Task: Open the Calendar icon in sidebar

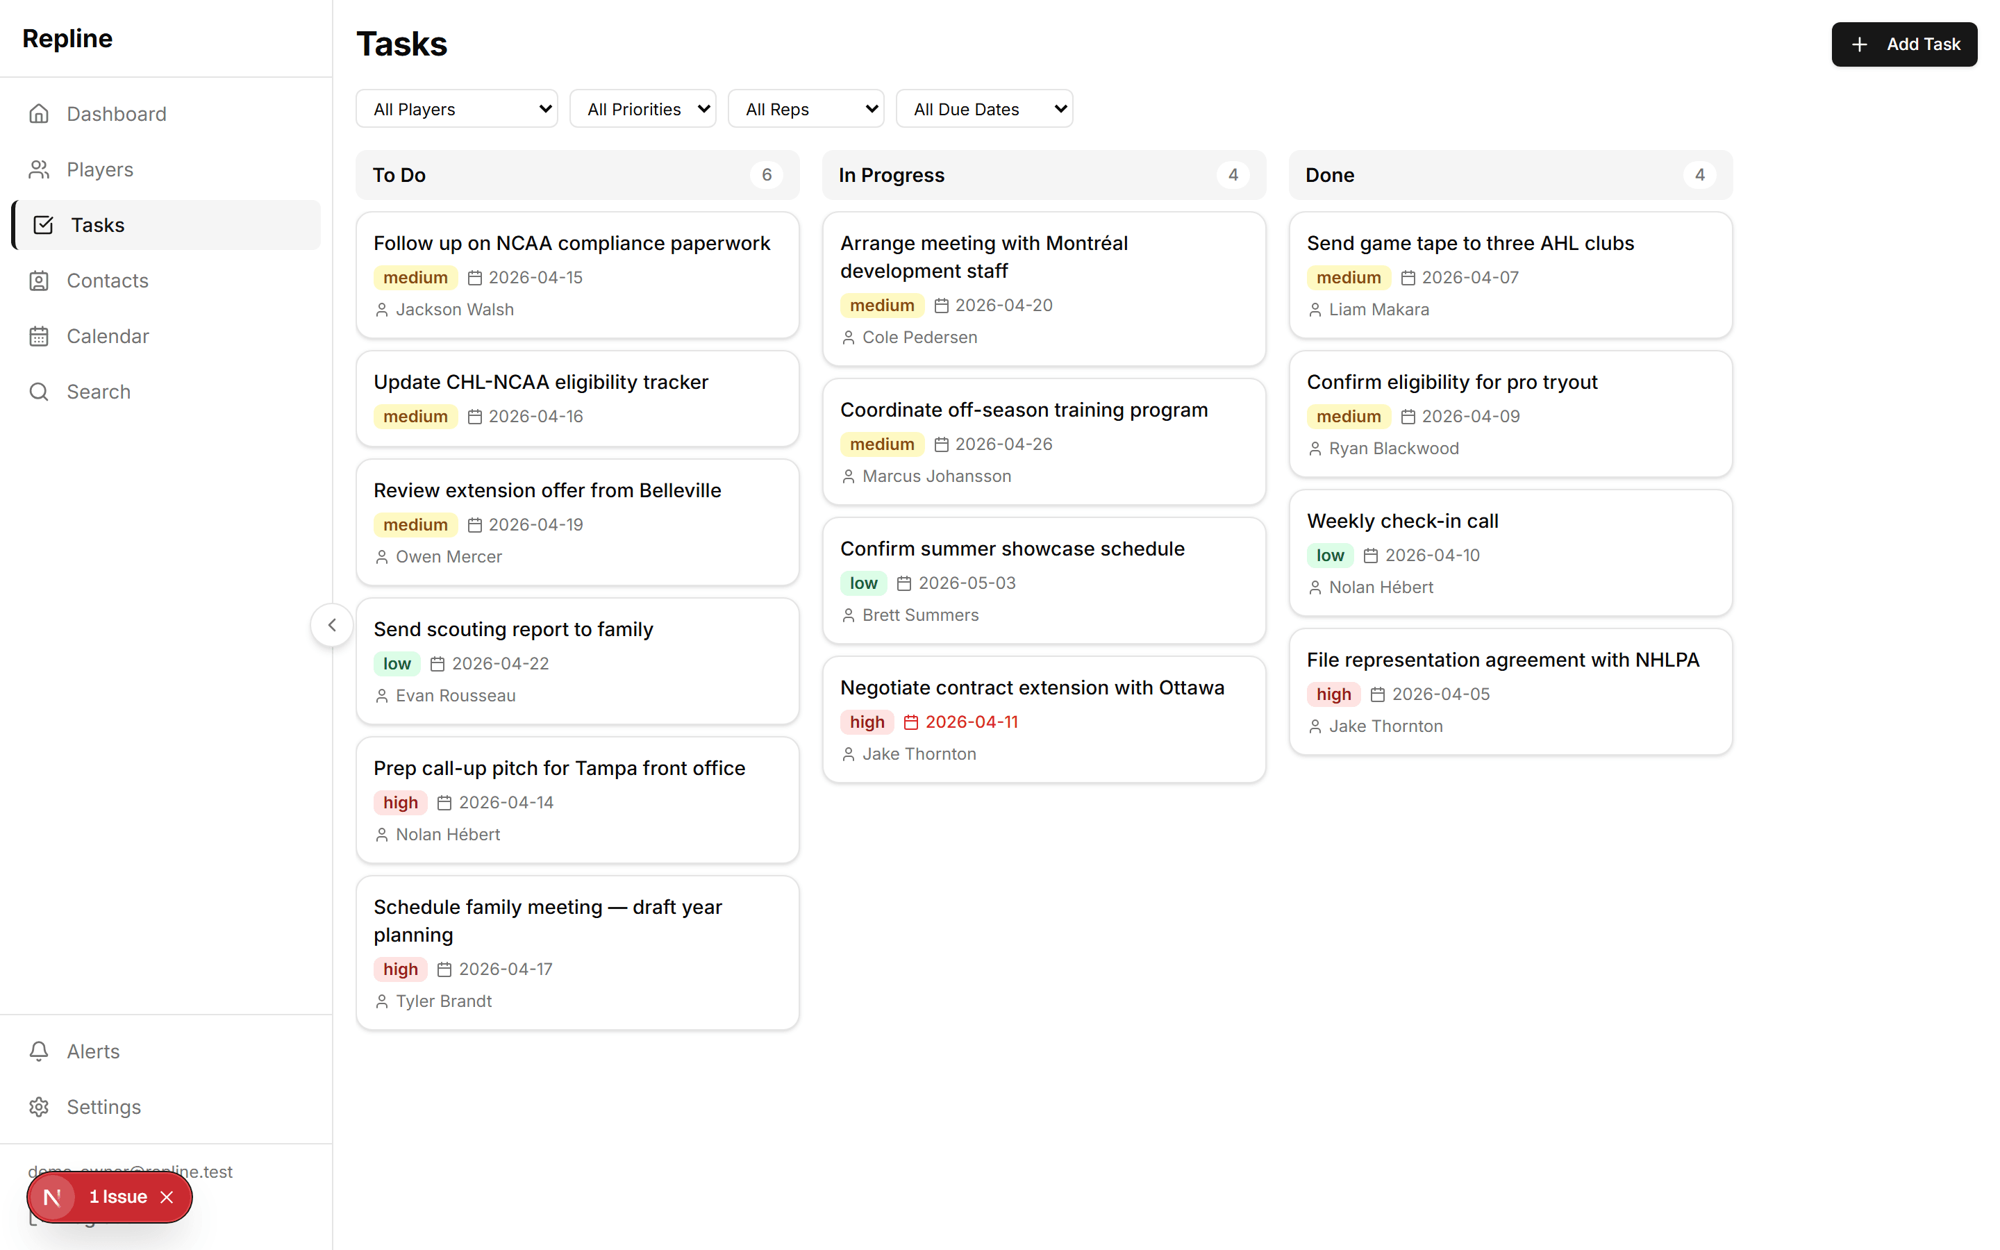Action: pos(40,335)
